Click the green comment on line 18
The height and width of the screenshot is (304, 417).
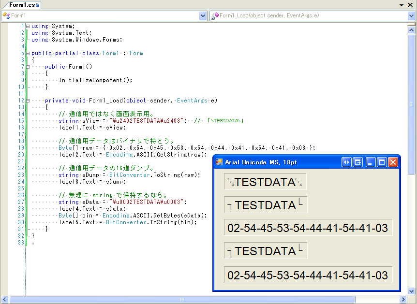tap(117, 141)
